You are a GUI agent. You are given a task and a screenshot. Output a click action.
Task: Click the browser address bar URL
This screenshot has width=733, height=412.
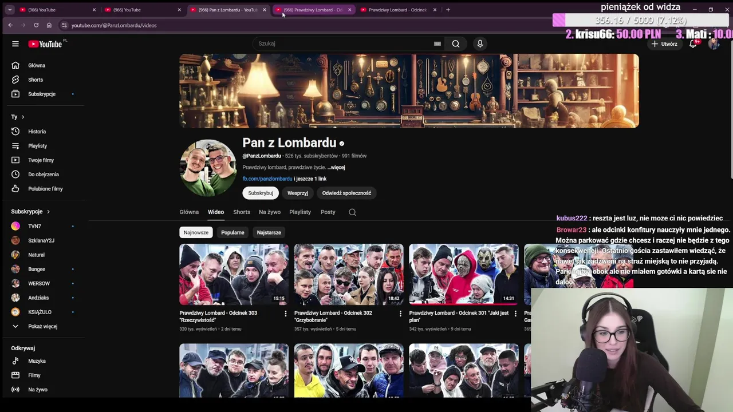[x=114, y=25]
